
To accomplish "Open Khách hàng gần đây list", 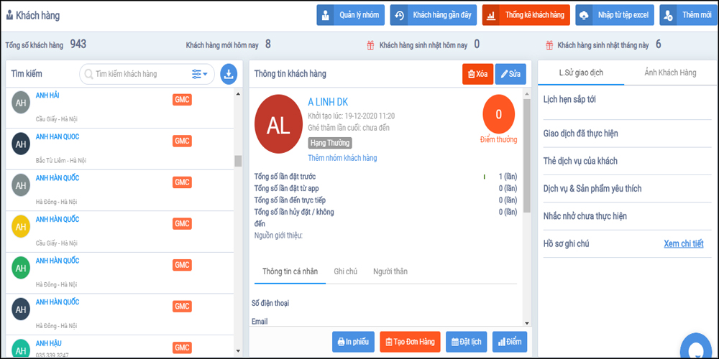I will [434, 15].
